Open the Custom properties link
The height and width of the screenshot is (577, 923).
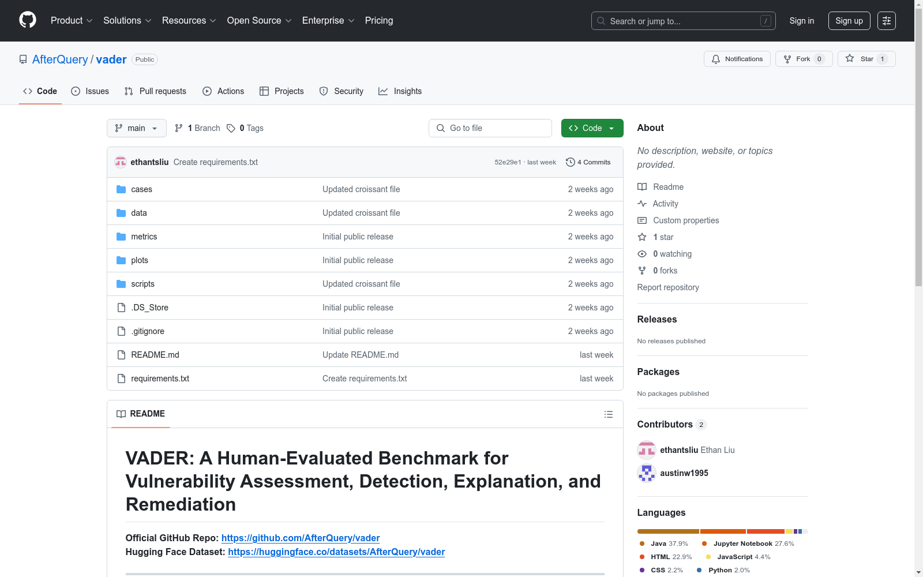tap(686, 220)
